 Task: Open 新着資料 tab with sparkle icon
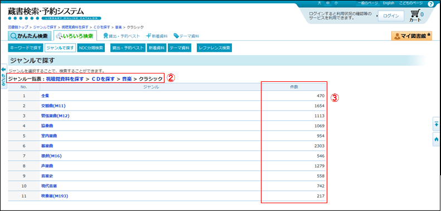157,36
